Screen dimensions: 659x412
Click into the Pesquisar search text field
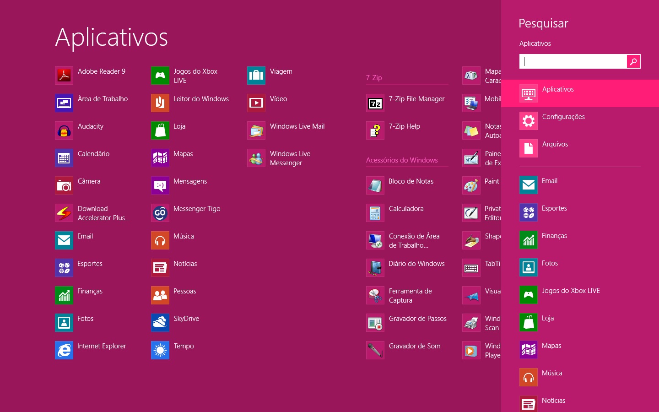pyautogui.click(x=573, y=61)
